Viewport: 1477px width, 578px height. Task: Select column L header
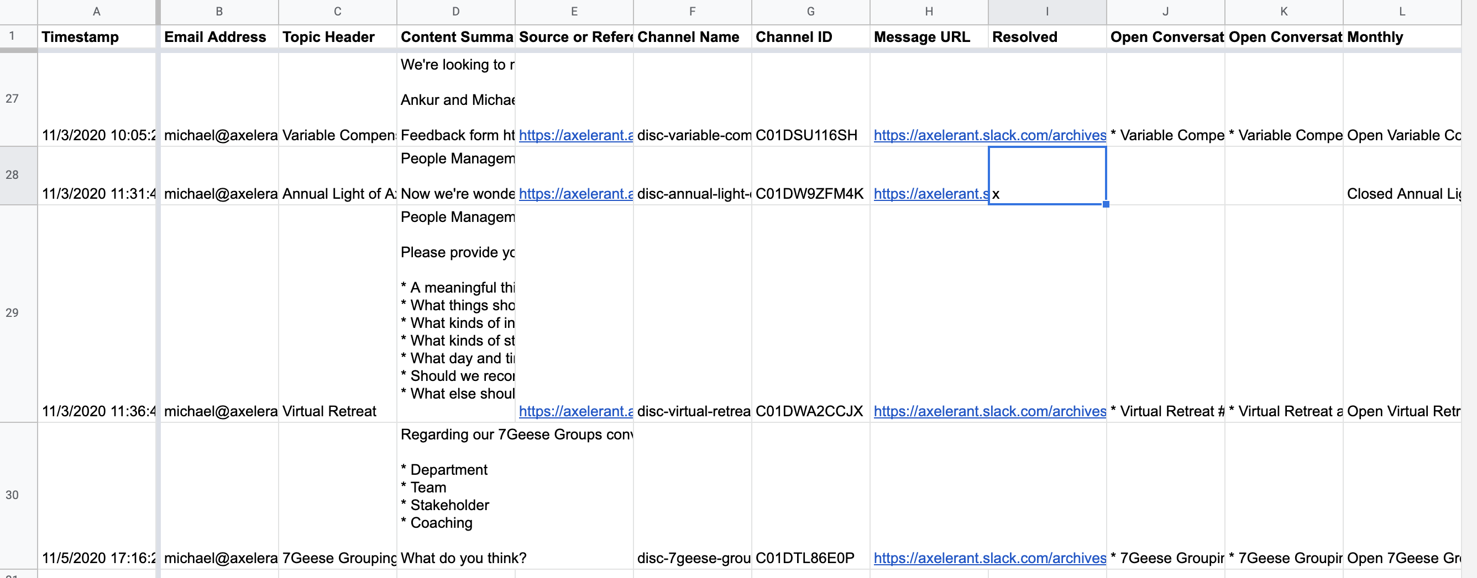[1402, 12]
